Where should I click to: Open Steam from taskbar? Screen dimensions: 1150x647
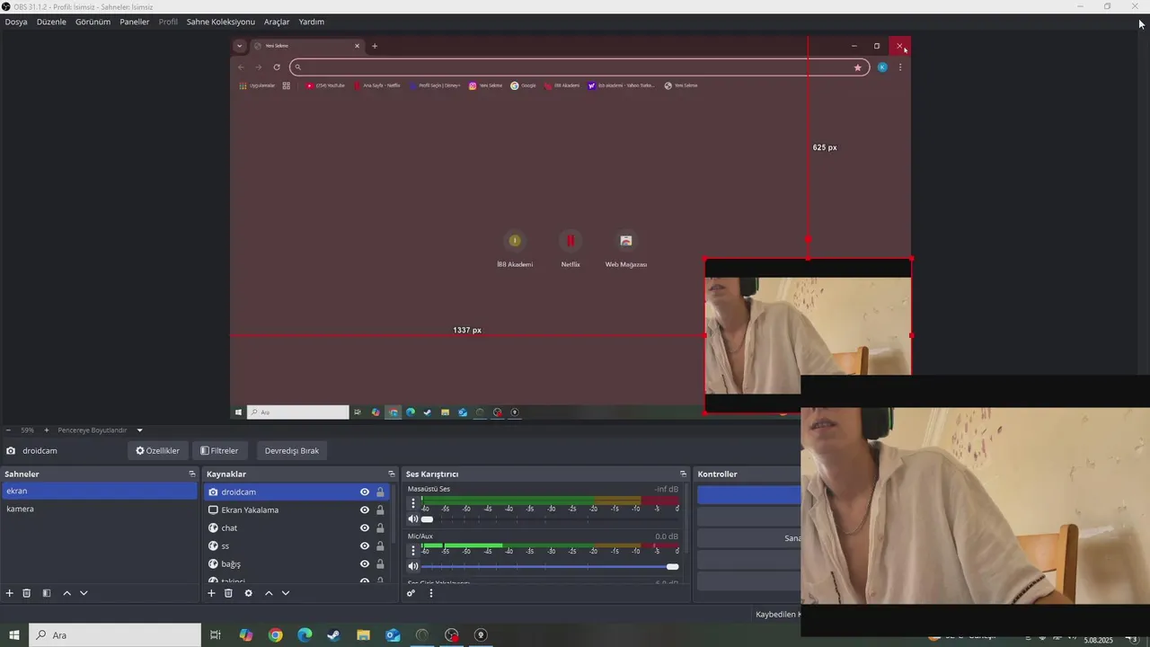(x=333, y=635)
